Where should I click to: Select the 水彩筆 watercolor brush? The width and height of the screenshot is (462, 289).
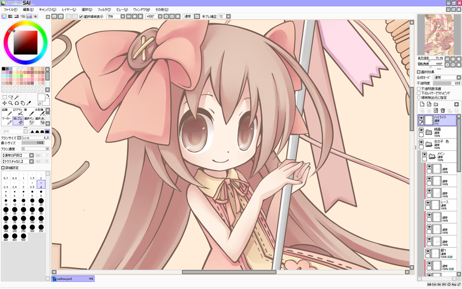pos(40,112)
